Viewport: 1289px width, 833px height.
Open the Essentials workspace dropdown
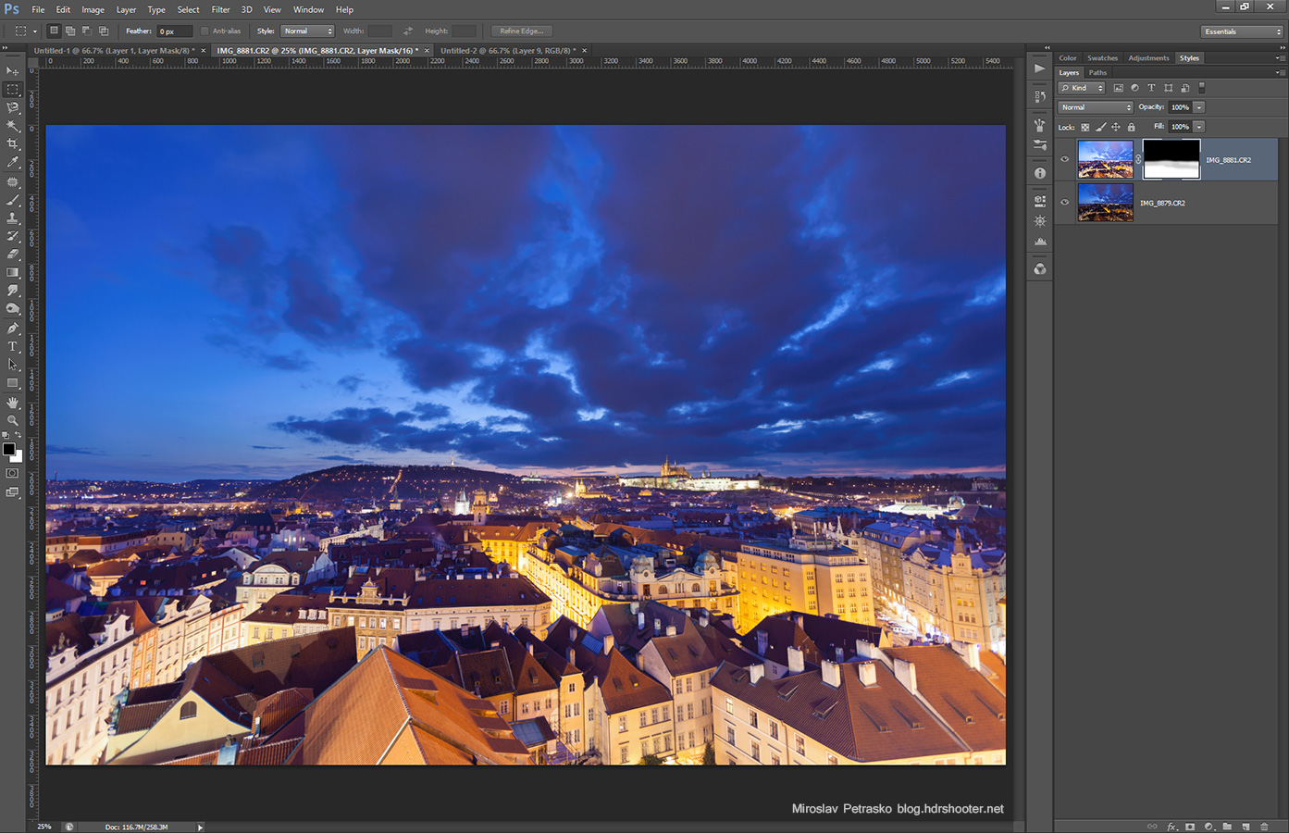tap(1243, 31)
